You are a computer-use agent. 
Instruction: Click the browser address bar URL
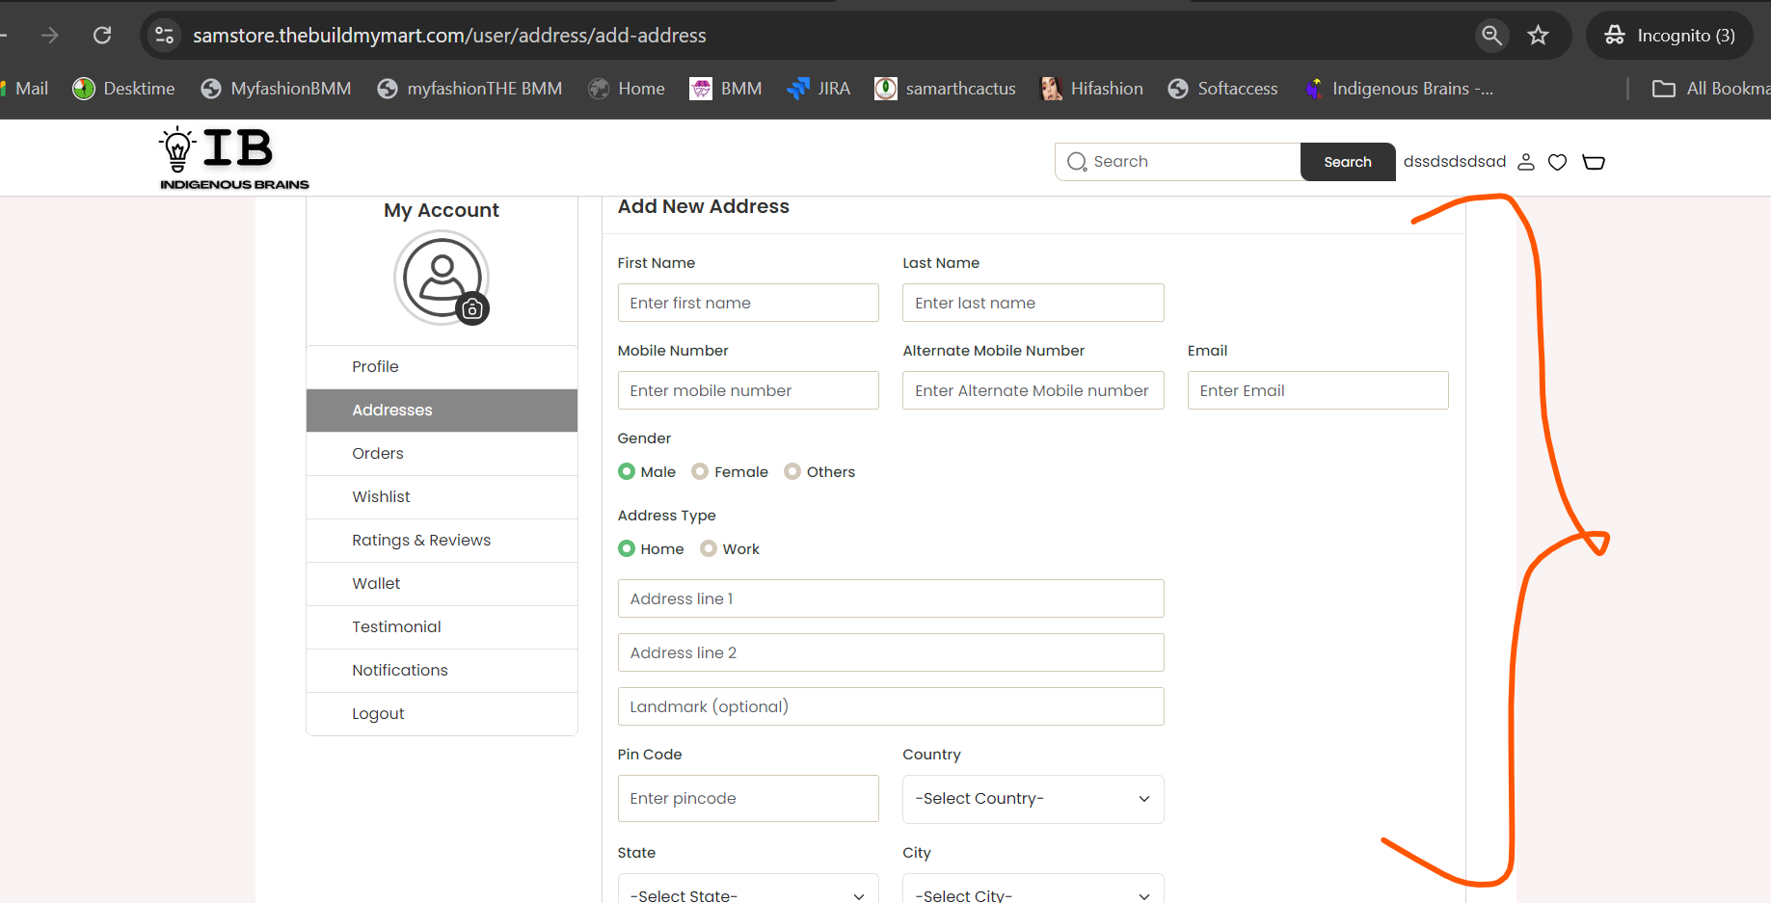(x=449, y=36)
